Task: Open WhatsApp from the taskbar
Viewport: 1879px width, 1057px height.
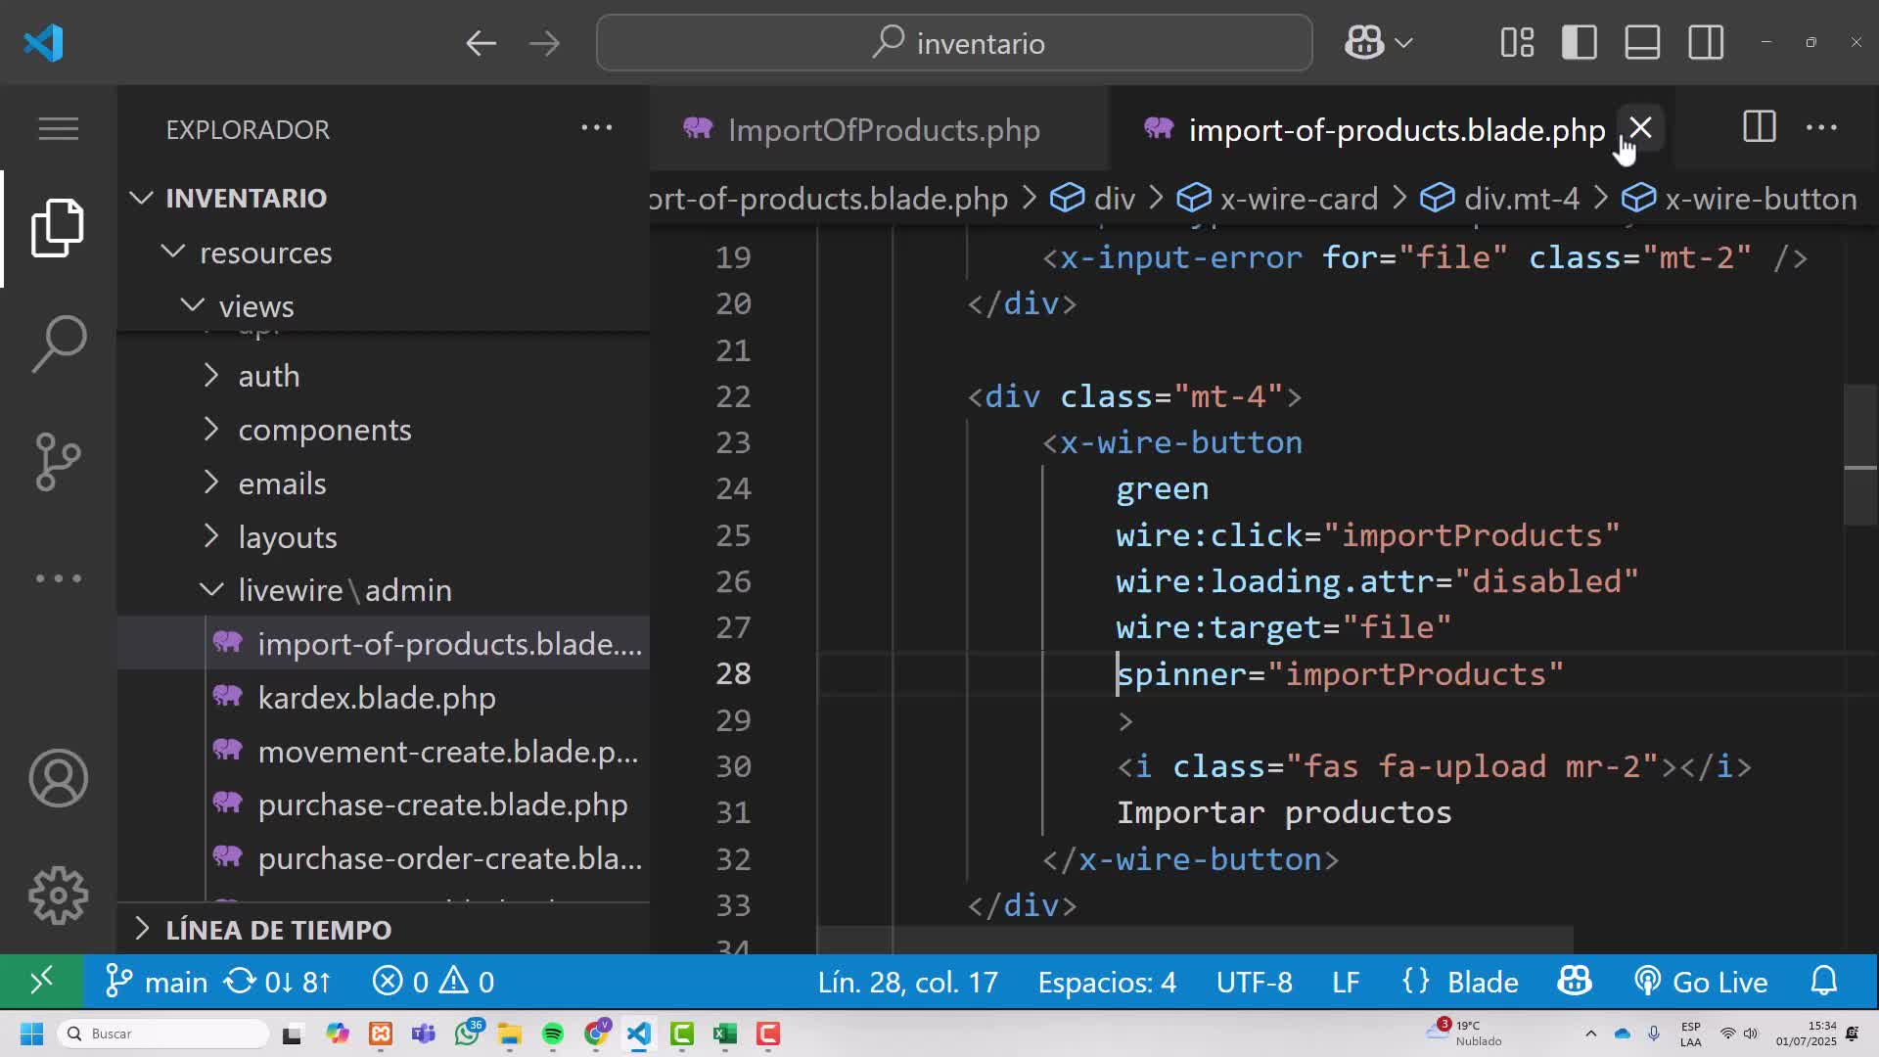Action: point(467,1034)
